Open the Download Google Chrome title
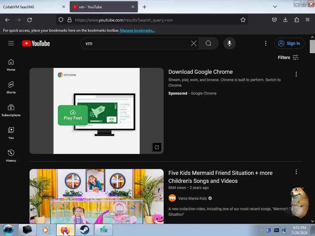The image size is (315, 236). pos(201,72)
